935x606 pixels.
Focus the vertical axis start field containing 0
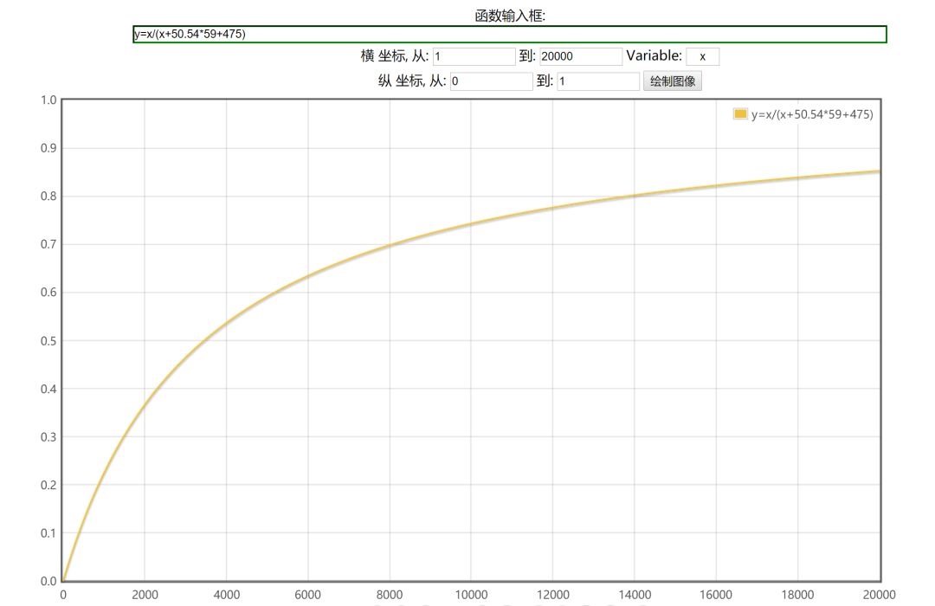click(492, 81)
